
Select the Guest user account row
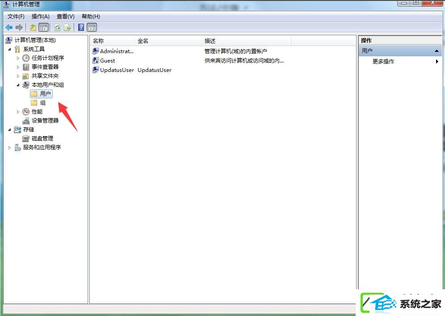point(223,60)
